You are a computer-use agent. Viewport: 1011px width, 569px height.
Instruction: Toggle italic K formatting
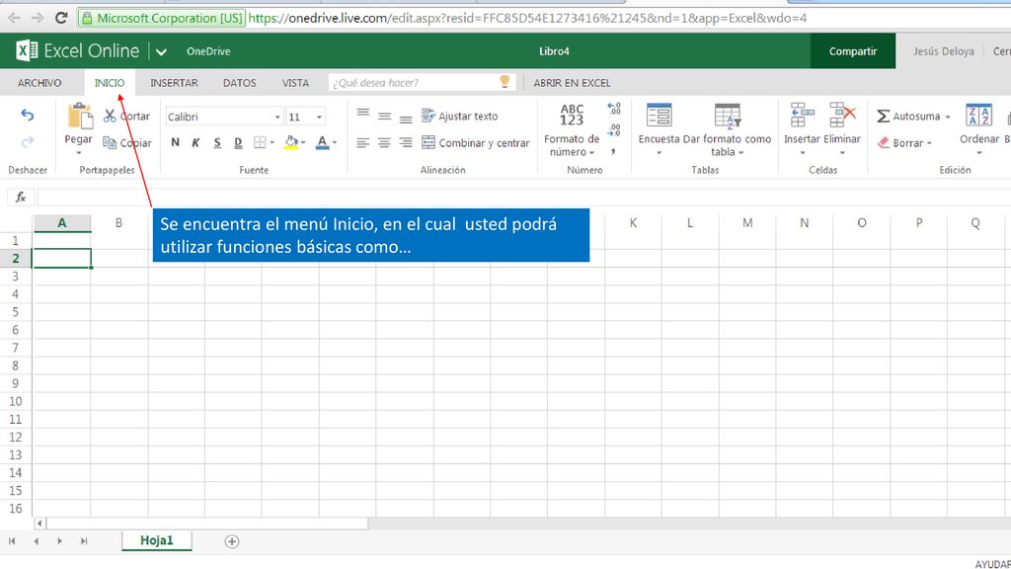click(x=196, y=142)
